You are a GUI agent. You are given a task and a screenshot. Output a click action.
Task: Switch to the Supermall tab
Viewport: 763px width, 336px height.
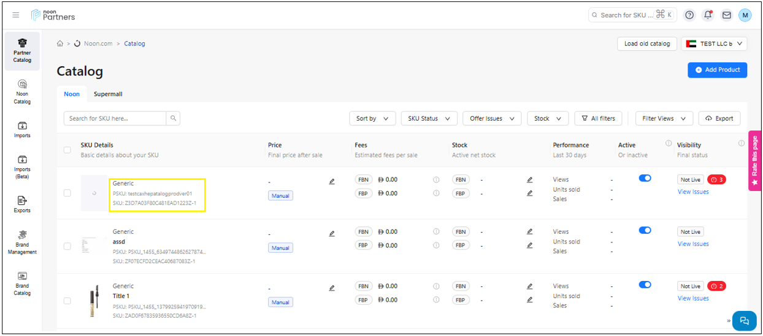108,94
